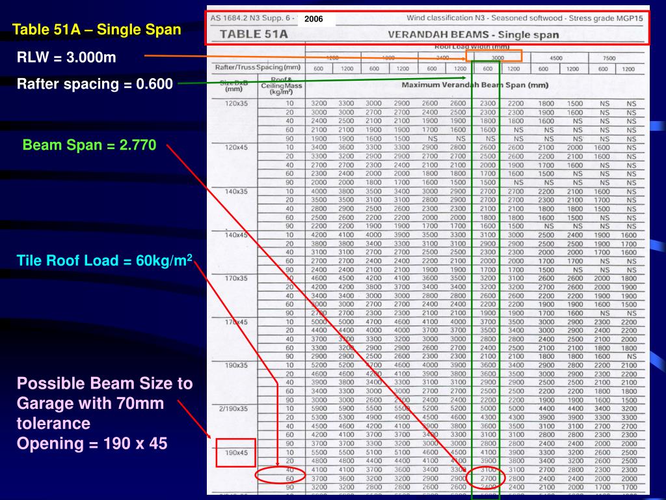This screenshot has width=666, height=500.
Task: Select the 600 spacing header under 3000 load width
Action: coord(488,69)
